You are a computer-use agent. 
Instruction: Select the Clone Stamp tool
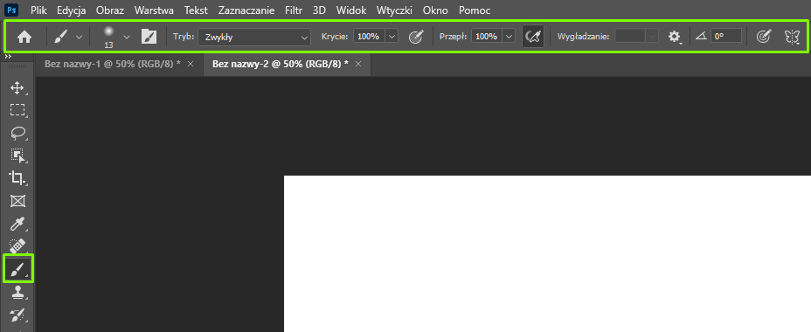coord(17,293)
